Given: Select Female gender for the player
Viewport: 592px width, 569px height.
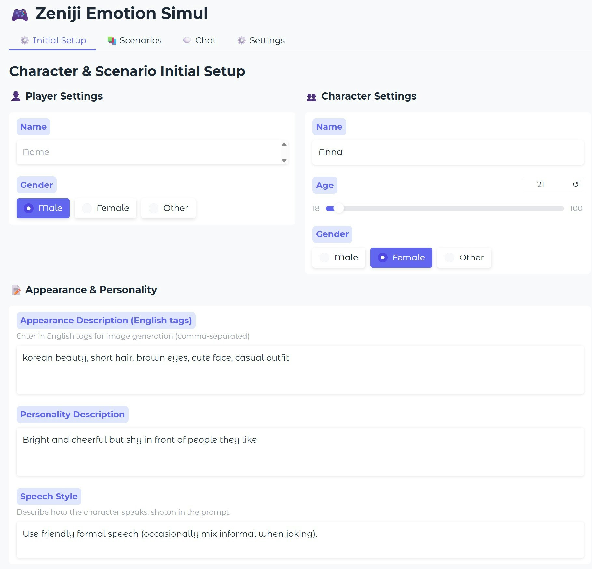Looking at the screenshot, I should pos(105,208).
